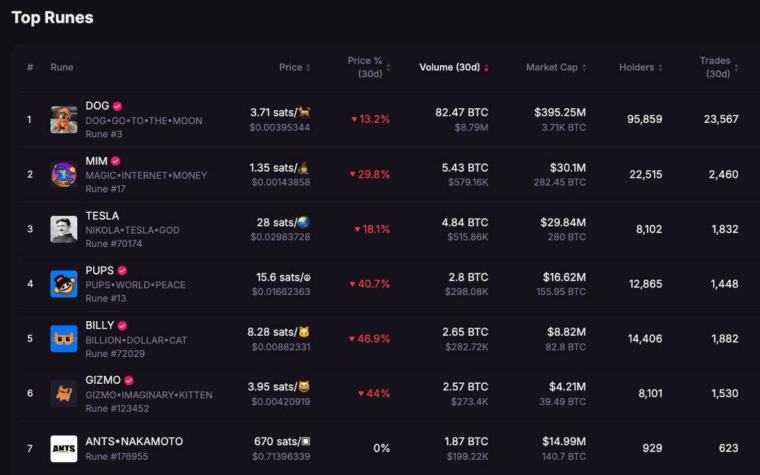Click Rune #176955 label
The width and height of the screenshot is (760, 475).
[117, 456]
